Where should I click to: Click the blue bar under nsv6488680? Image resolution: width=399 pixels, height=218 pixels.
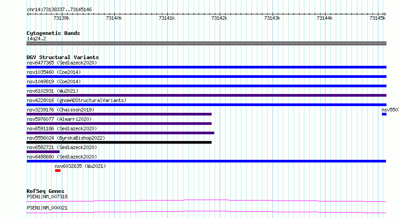point(206,161)
